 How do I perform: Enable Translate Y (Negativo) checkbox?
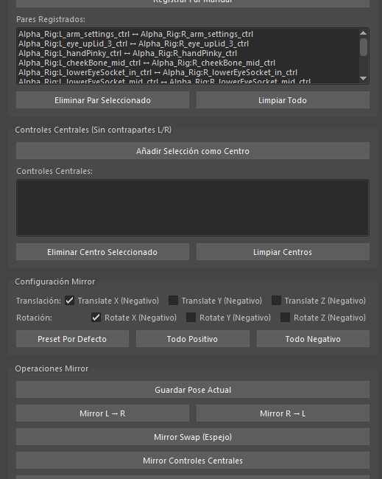(x=173, y=301)
